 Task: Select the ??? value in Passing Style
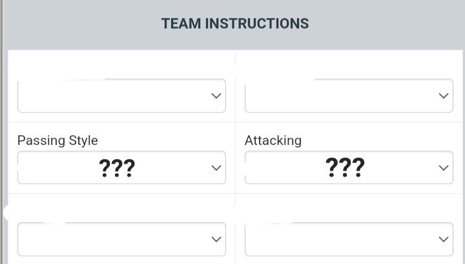coord(117,168)
